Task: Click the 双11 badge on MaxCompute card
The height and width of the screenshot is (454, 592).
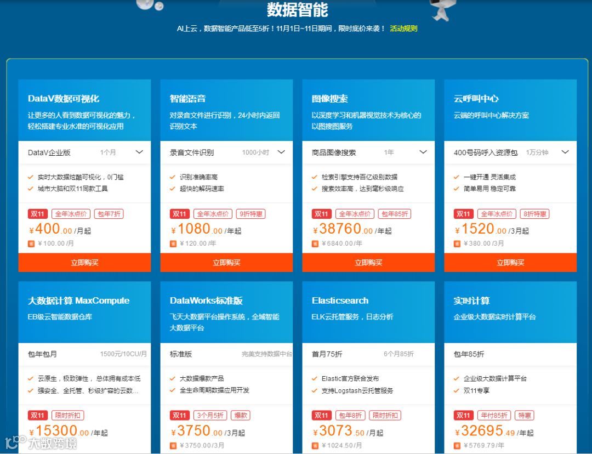Action: [37, 416]
